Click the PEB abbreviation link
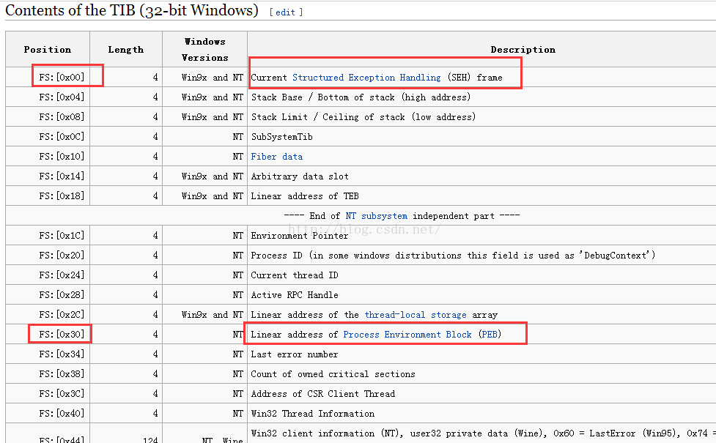This screenshot has height=443, width=716. tap(490, 335)
